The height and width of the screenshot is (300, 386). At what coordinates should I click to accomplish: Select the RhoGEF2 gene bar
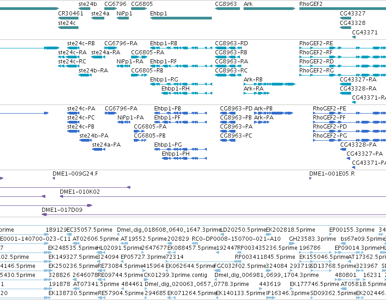point(342,9)
